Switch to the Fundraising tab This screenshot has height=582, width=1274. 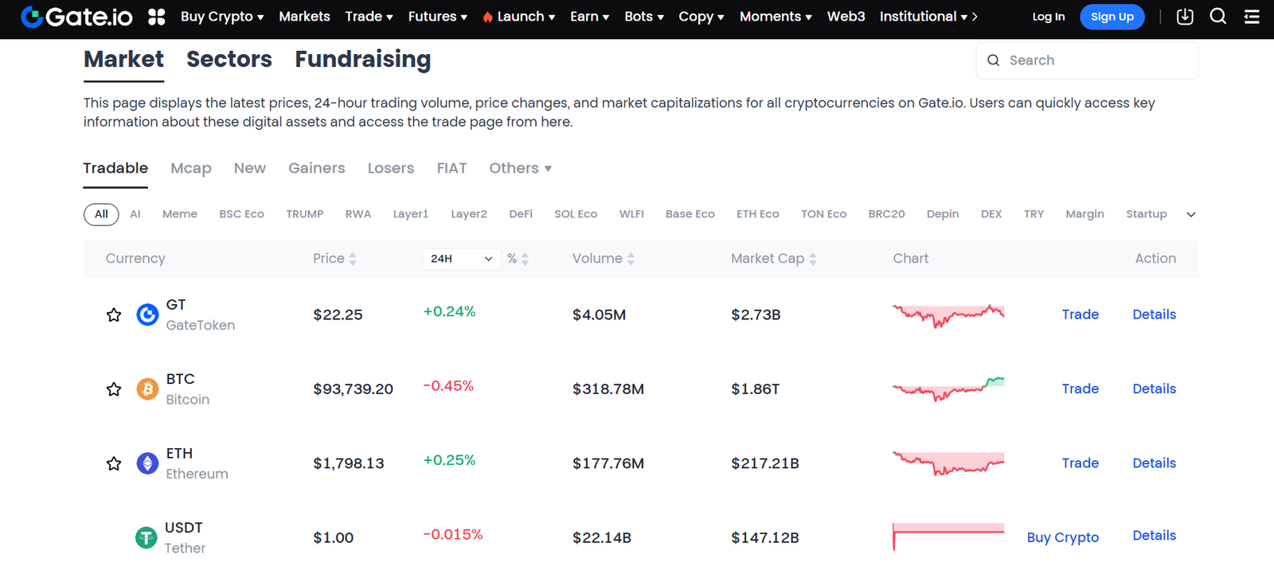[362, 59]
